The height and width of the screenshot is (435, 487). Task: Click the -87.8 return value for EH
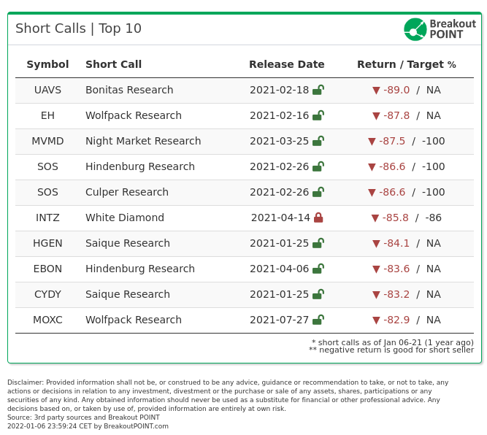[396, 115]
